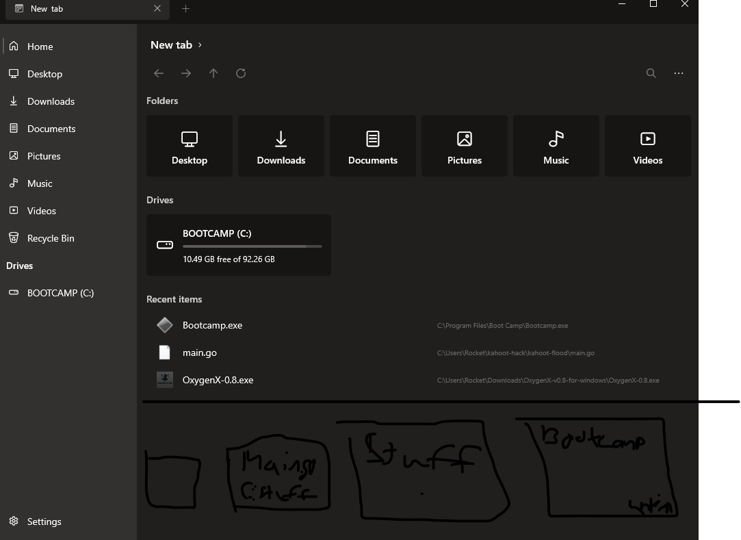The width and height of the screenshot is (741, 540).
Task: Open the Downloads folder card
Action: [x=281, y=145]
